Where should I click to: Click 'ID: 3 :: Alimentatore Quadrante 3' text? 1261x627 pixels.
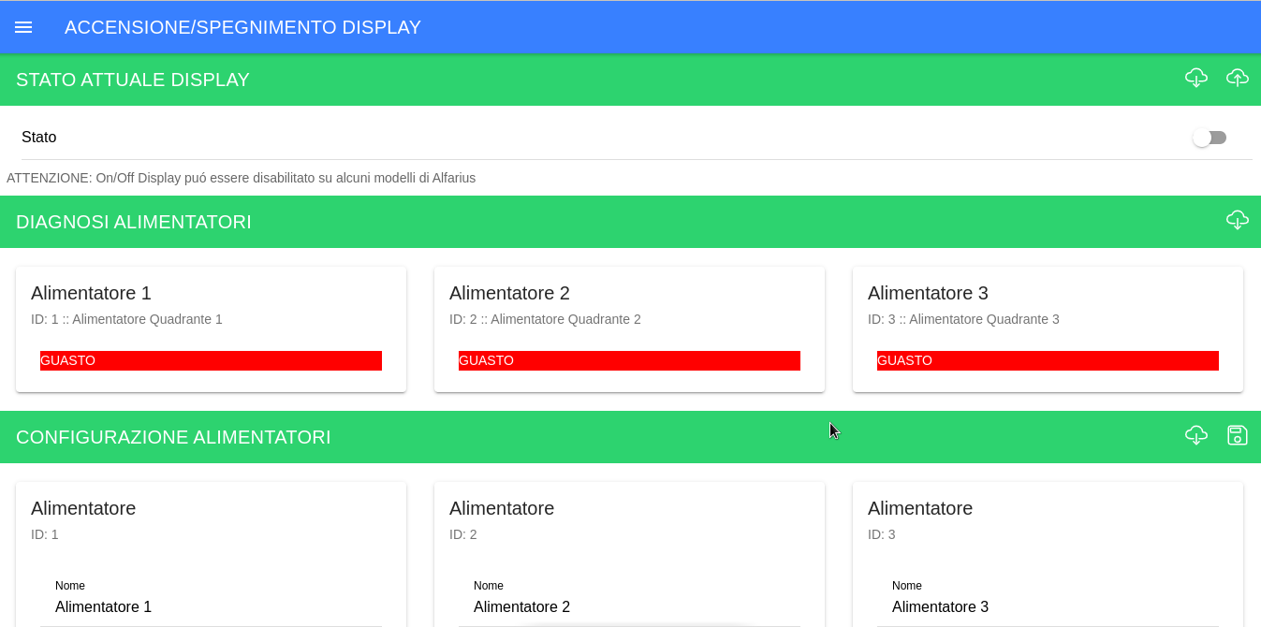coord(963,319)
